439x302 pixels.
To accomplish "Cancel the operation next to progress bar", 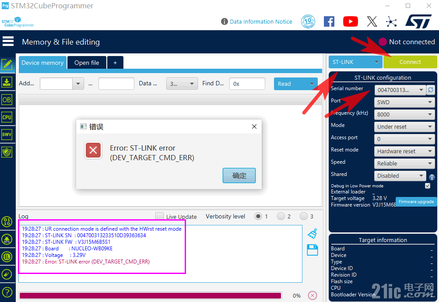I will (313, 295).
